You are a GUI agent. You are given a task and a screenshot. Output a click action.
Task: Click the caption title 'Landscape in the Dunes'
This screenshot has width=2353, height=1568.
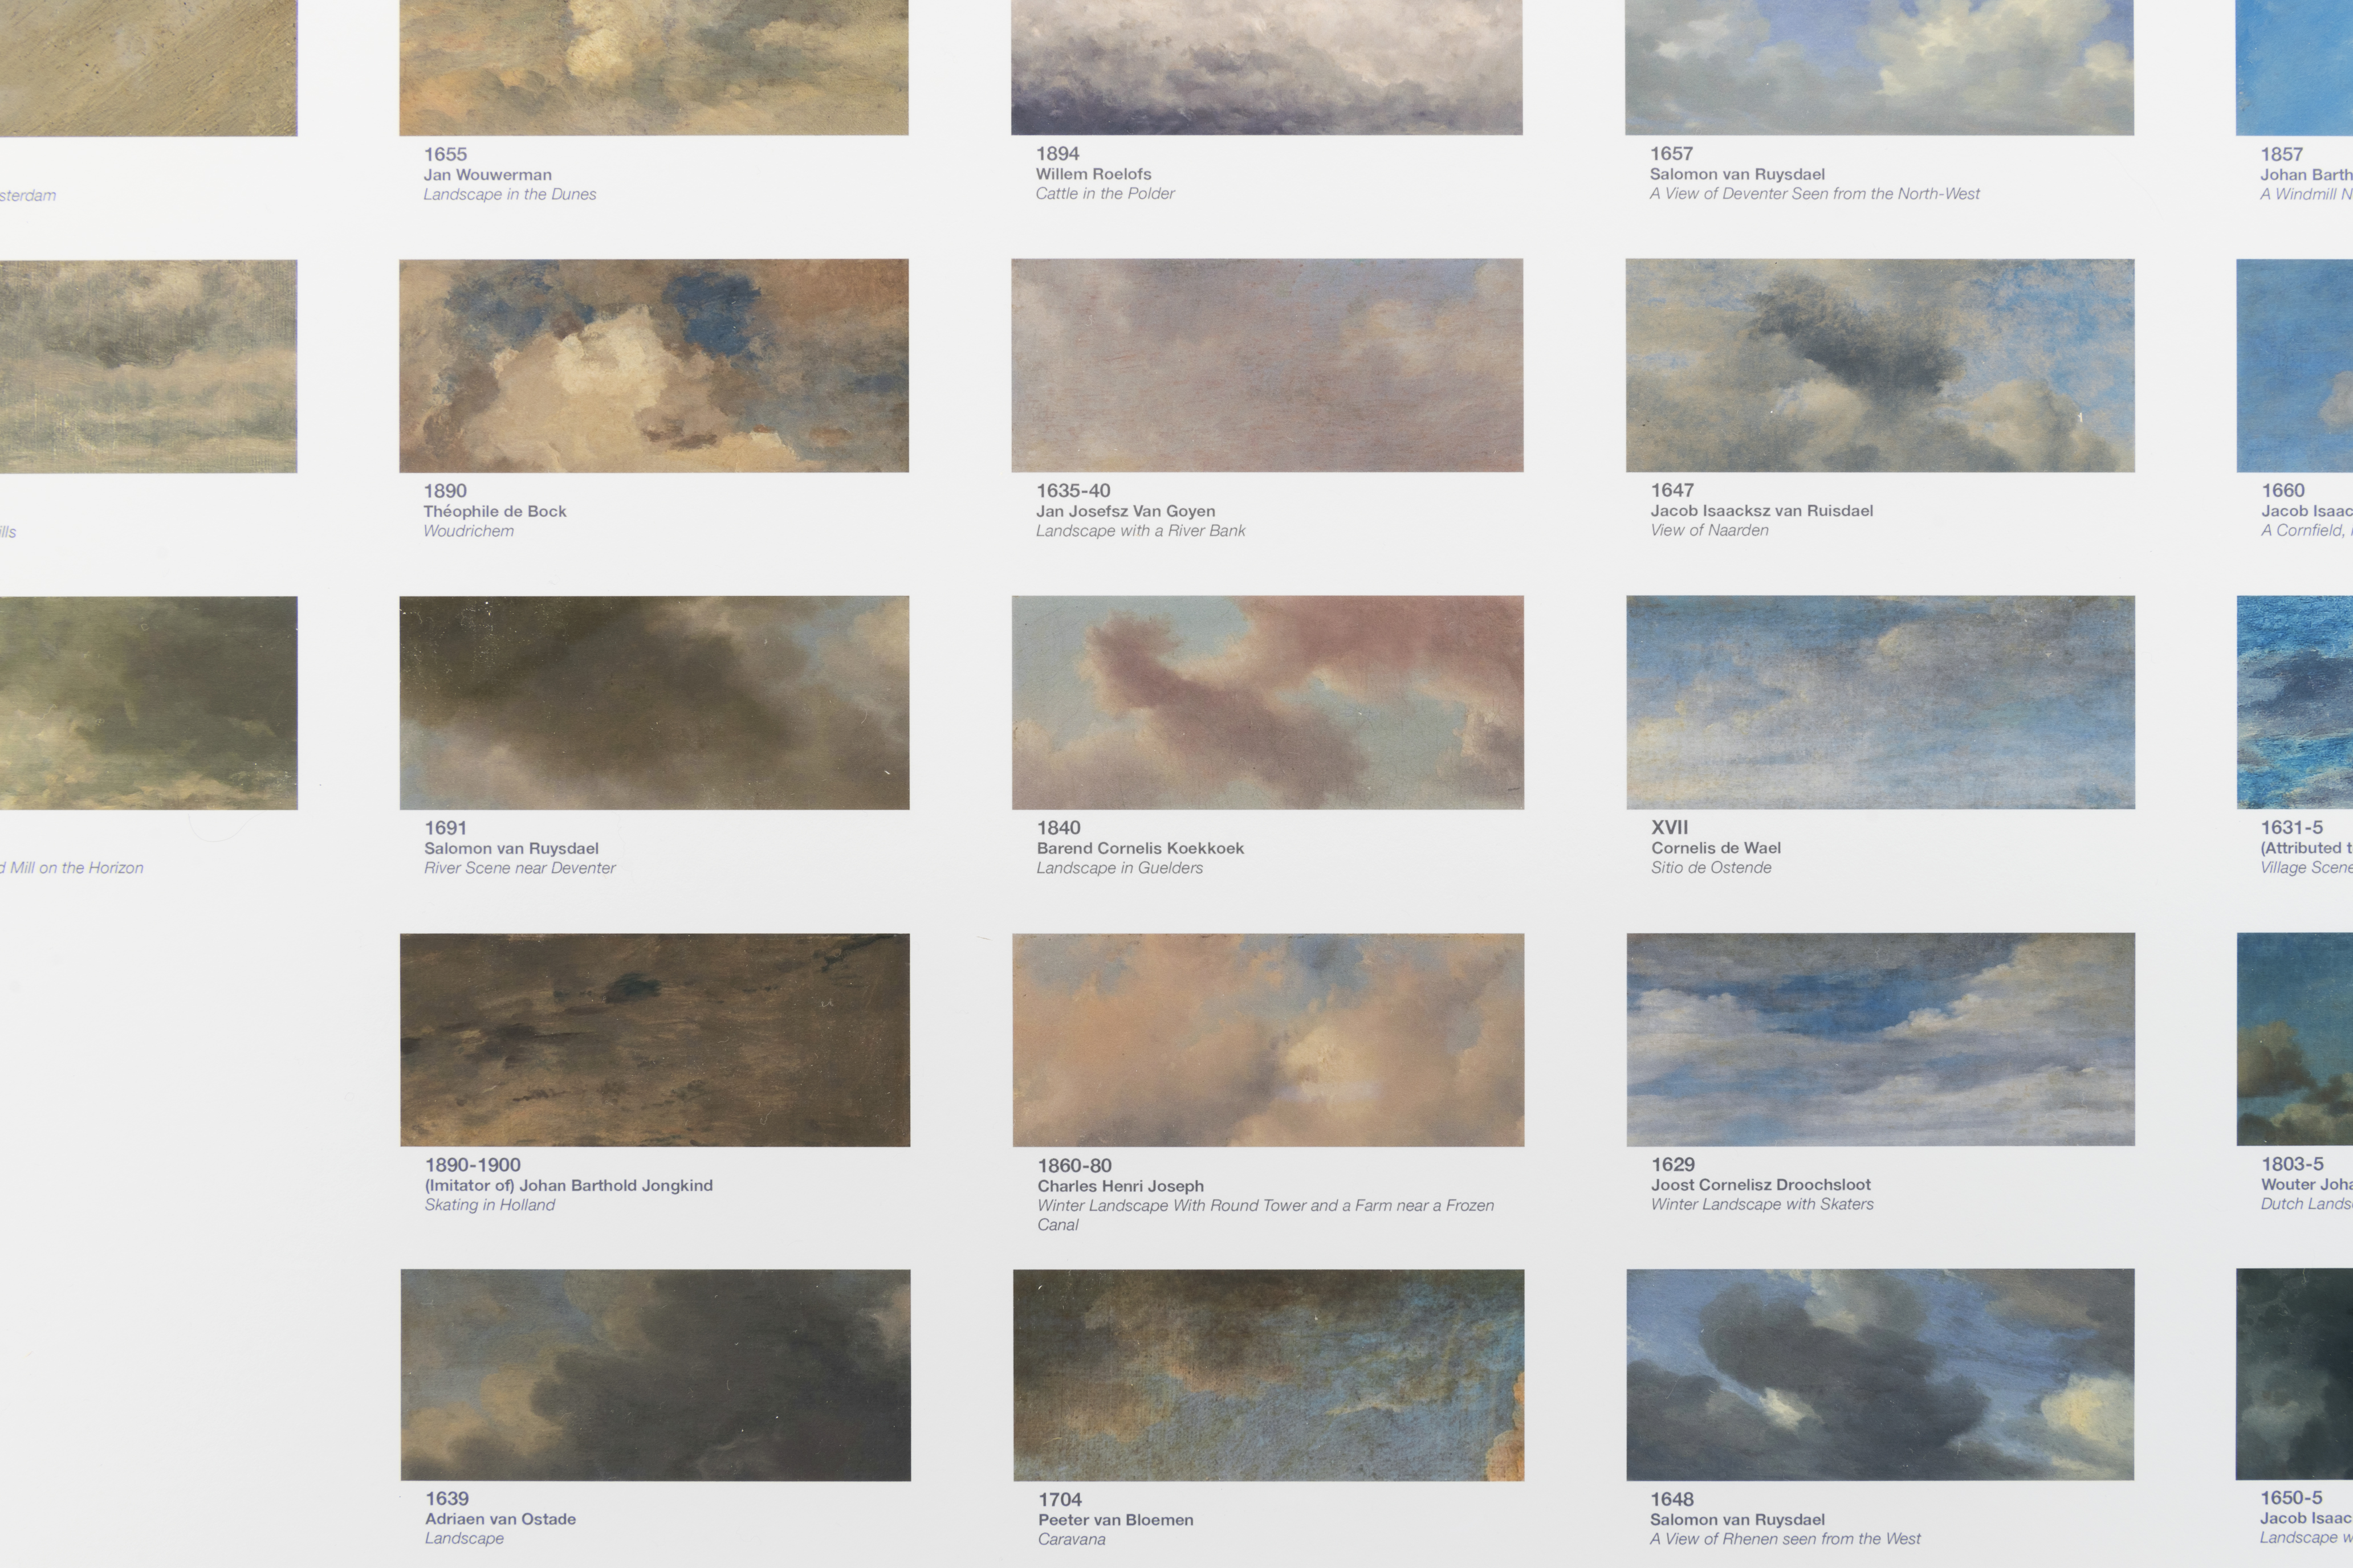click(x=509, y=194)
